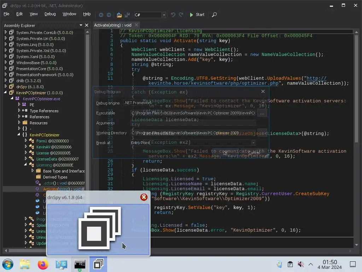
Task: Open Assembly Explorer panel options dropdown arrow
Action: [81, 25]
